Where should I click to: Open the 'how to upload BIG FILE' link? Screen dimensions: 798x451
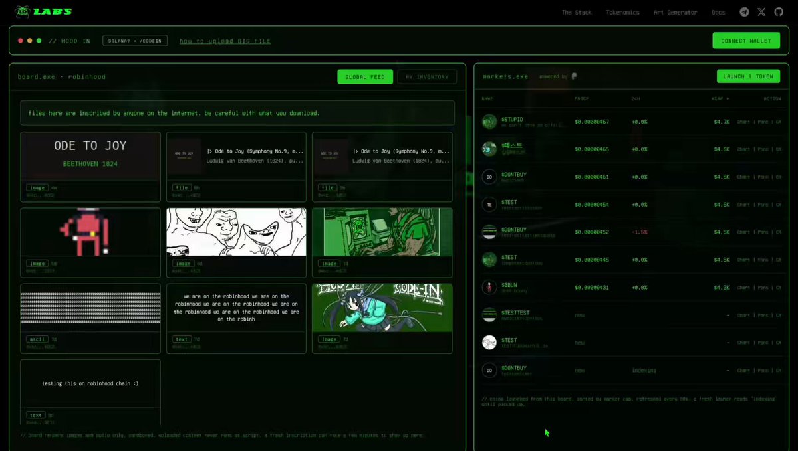coord(225,41)
